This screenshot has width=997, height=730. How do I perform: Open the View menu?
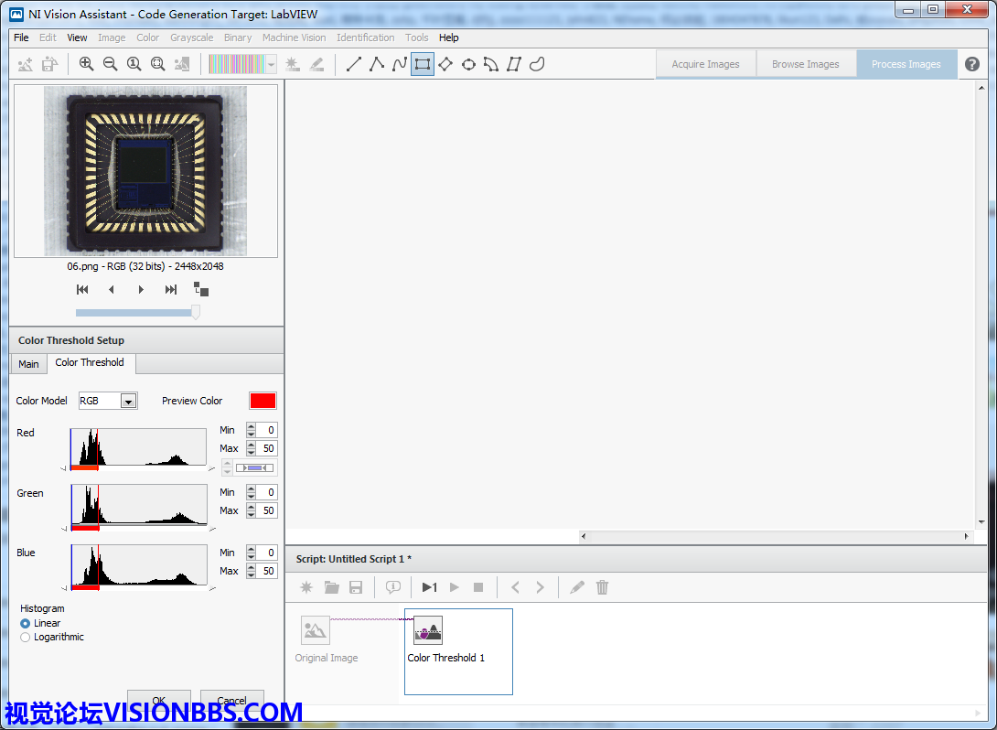point(77,38)
